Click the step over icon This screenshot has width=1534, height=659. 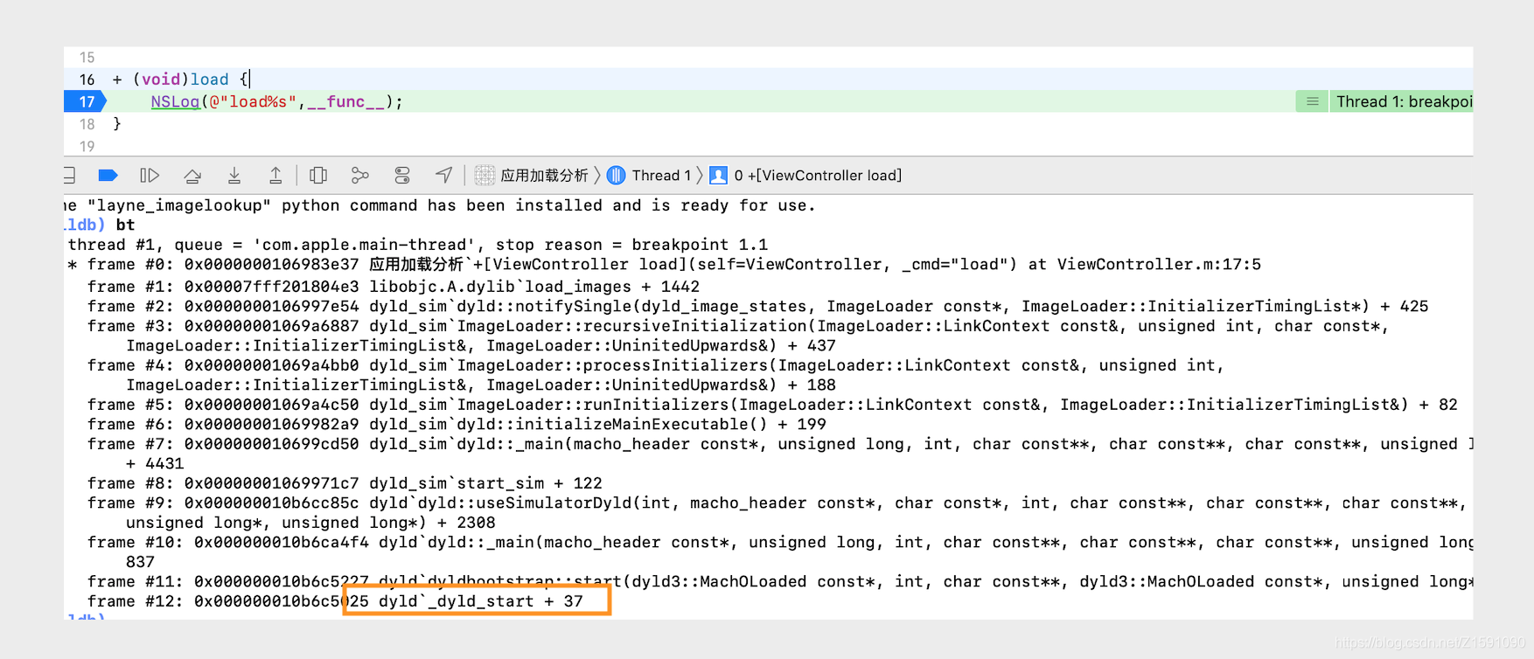[x=192, y=176]
